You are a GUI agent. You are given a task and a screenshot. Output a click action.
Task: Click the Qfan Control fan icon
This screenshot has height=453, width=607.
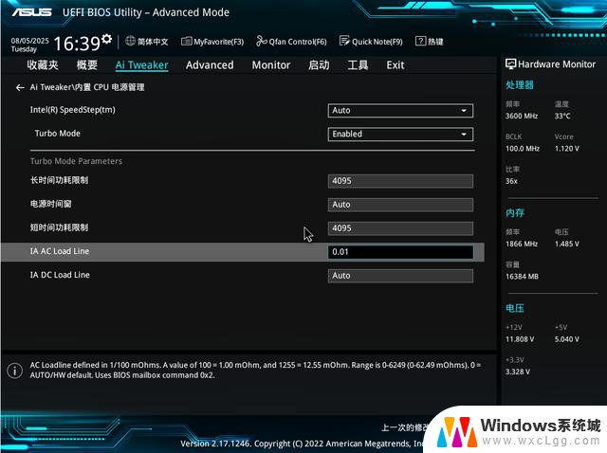point(262,41)
